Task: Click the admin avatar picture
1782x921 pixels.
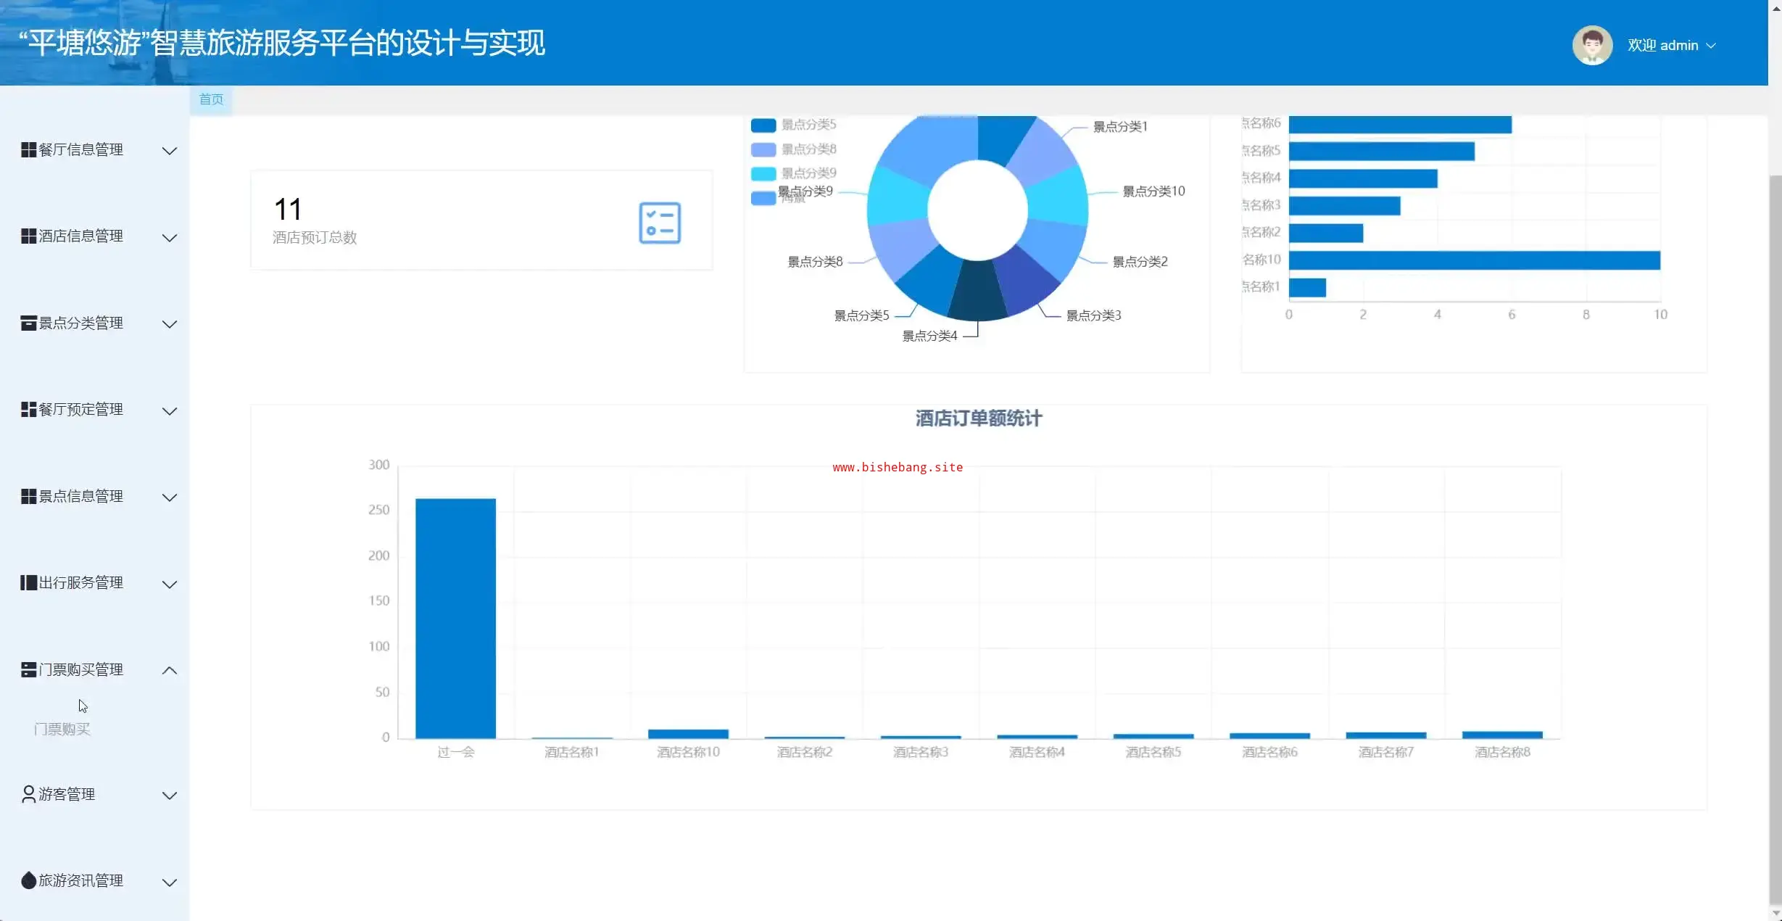Action: [1591, 46]
